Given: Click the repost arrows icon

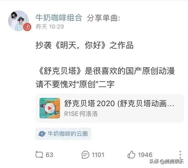Looking at the screenshot, I should click(x=39, y=154).
